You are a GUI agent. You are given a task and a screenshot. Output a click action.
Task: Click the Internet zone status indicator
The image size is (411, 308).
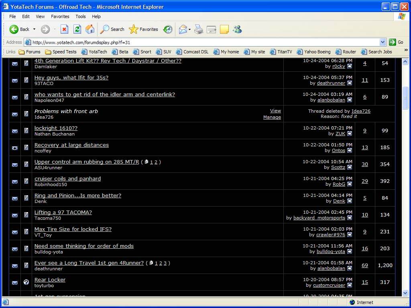pos(361,302)
